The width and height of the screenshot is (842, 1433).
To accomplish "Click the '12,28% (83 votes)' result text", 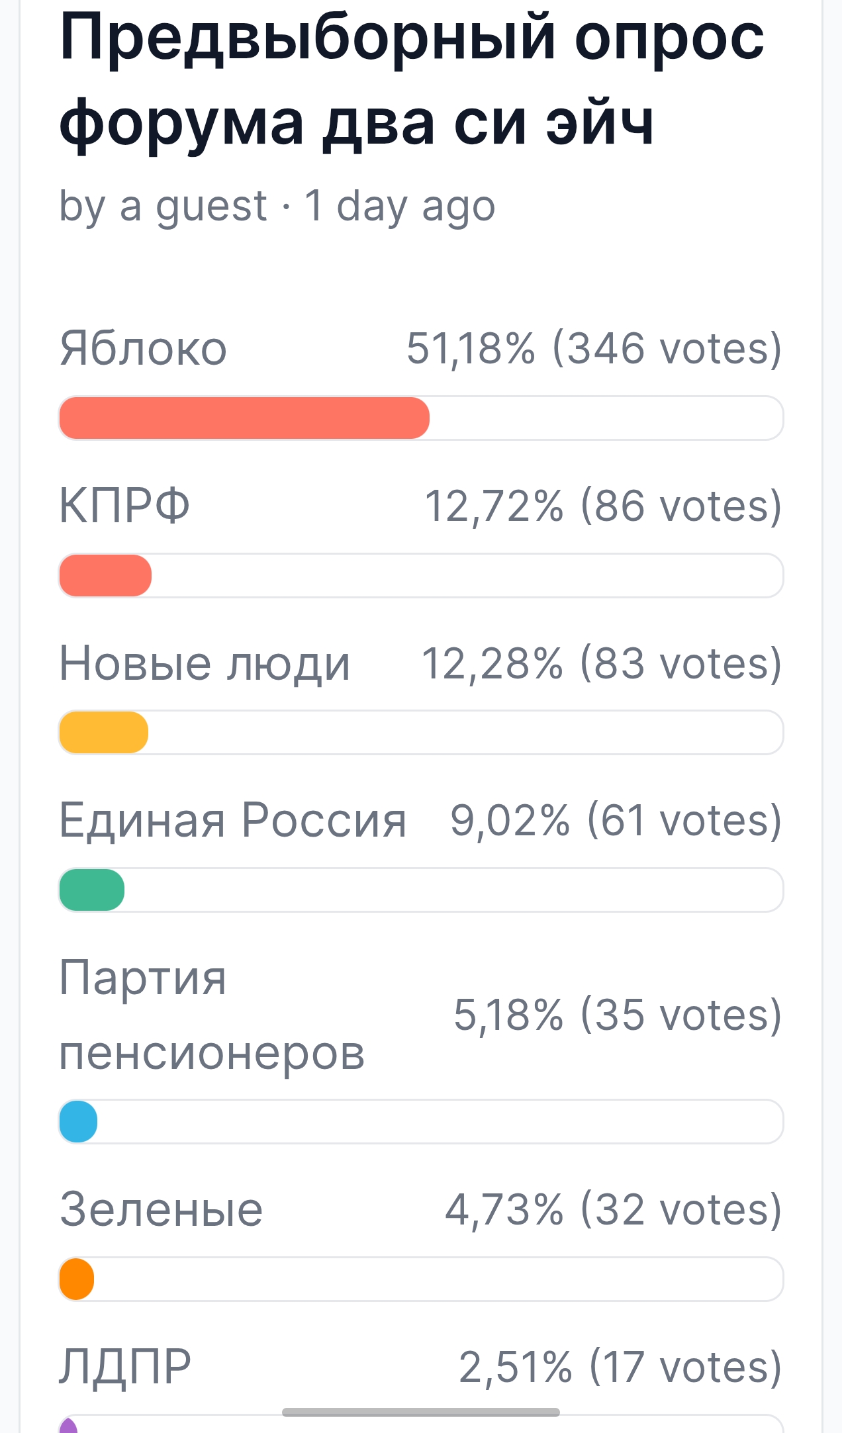I will 602,663.
